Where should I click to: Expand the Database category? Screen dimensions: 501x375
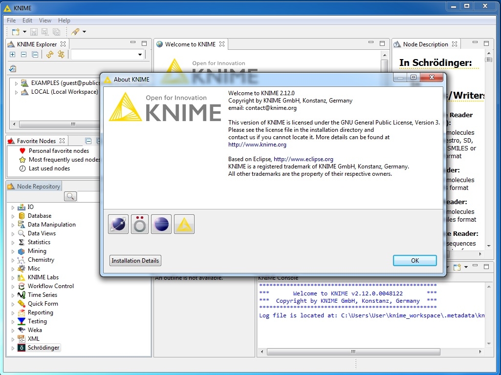click(x=13, y=216)
